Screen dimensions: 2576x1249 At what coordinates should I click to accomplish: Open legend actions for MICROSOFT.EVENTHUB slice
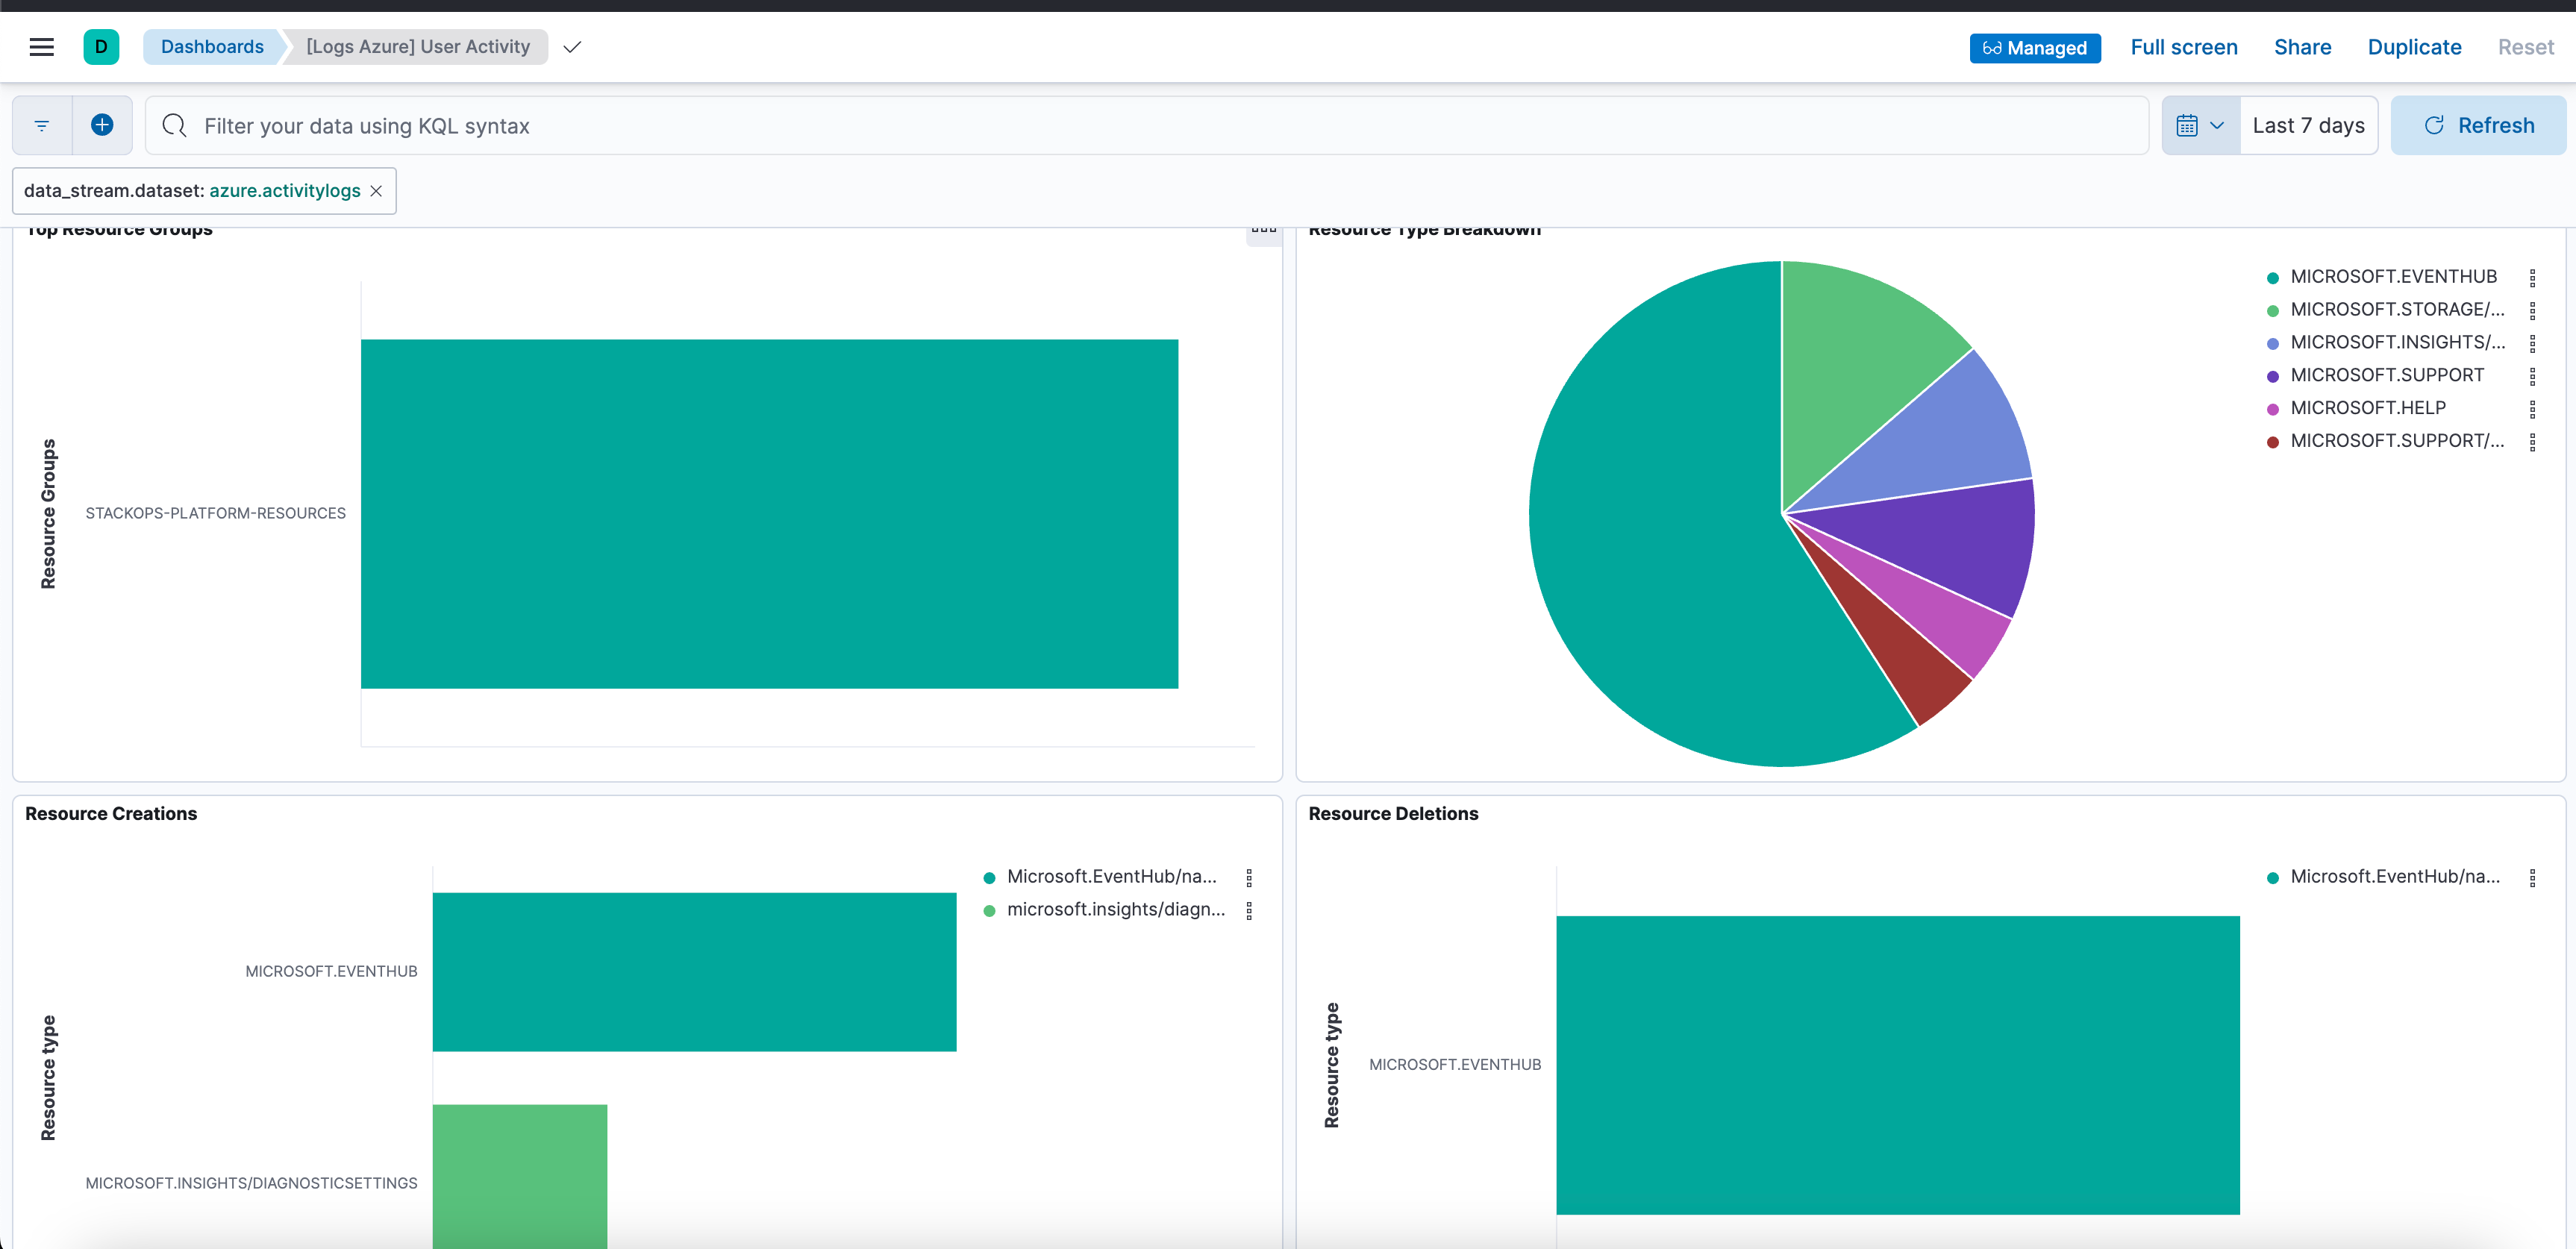pyautogui.click(x=2533, y=277)
